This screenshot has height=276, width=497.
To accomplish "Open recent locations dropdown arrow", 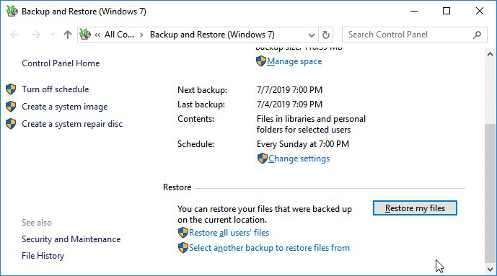I will point(53,35).
